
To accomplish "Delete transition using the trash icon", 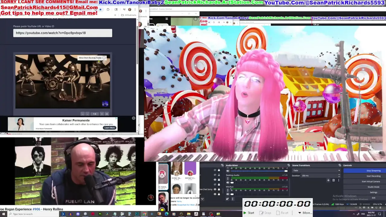I will pyautogui.click(x=334, y=180).
